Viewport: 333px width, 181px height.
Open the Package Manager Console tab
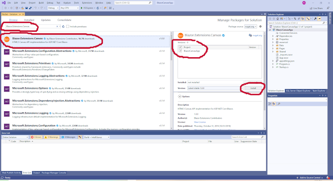tap(54, 173)
